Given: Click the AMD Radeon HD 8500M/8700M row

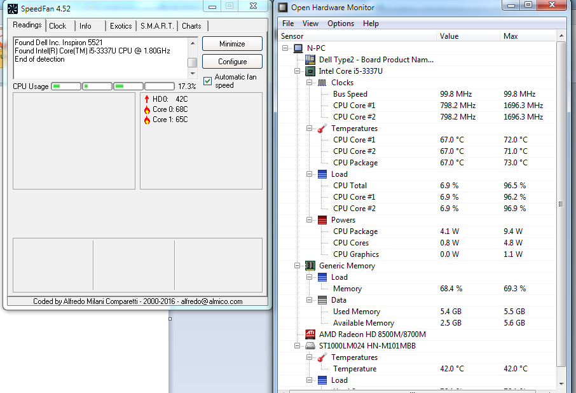Looking at the screenshot, I should 417,334.
